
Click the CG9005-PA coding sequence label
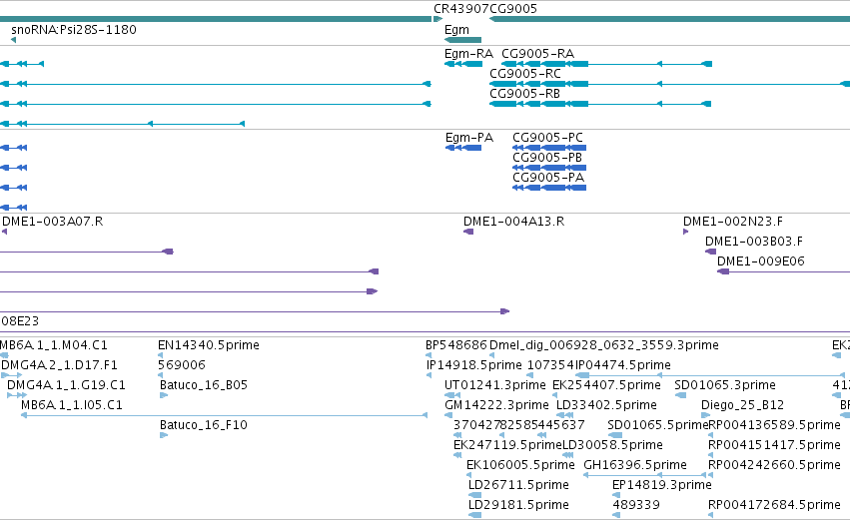548,178
